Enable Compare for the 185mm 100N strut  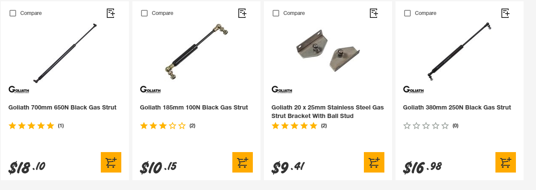144,13
